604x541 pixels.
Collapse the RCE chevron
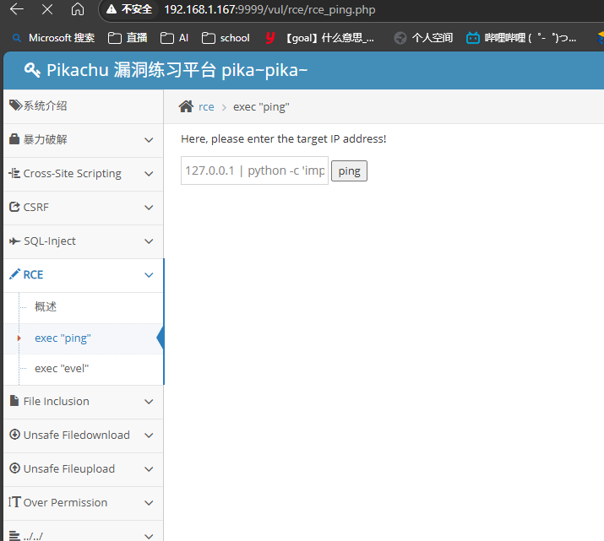pos(149,275)
